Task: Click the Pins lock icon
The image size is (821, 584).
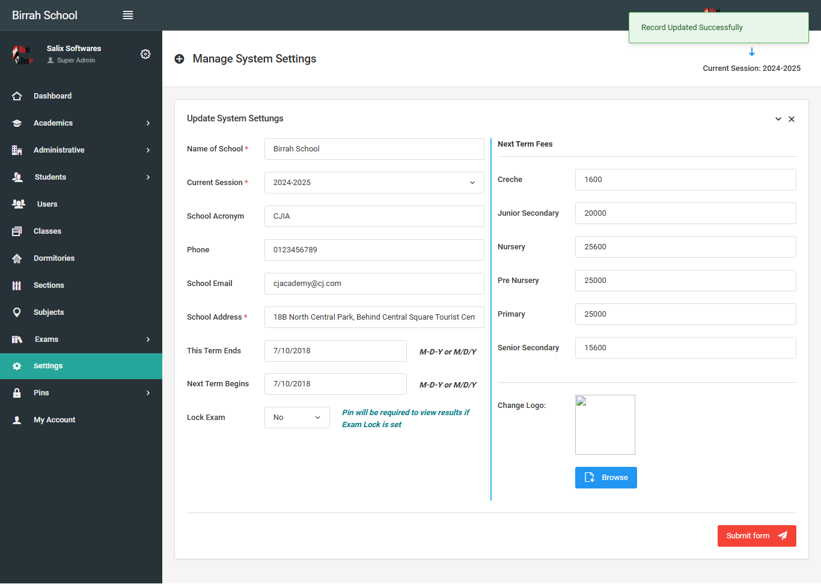Action: click(17, 393)
